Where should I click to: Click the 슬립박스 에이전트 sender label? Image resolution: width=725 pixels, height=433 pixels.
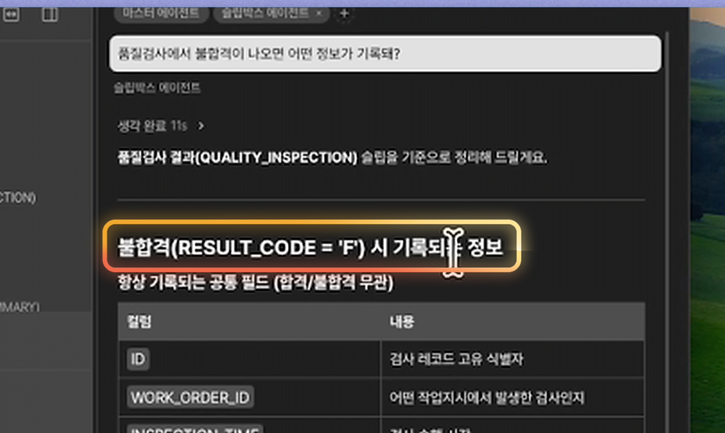point(157,88)
